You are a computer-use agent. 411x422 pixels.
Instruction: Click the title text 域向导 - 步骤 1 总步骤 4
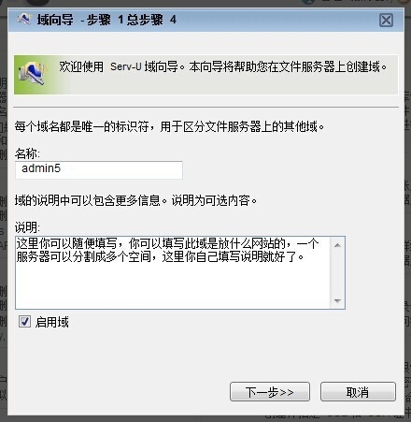(106, 20)
